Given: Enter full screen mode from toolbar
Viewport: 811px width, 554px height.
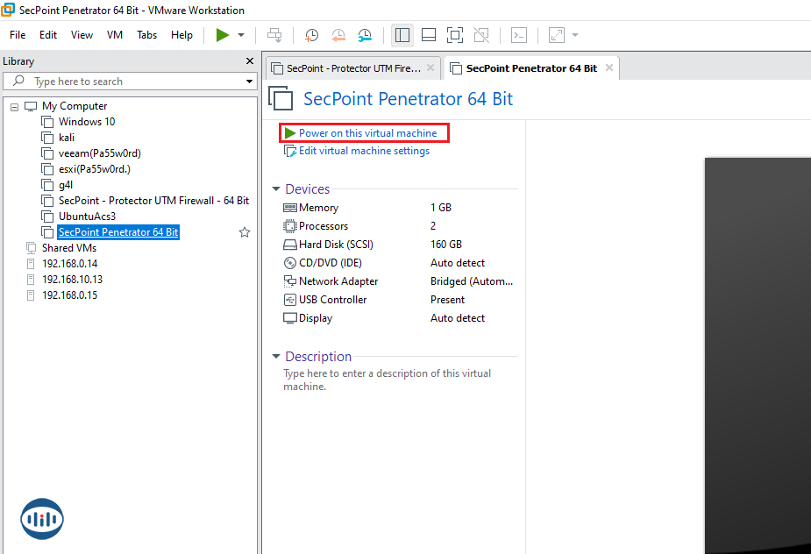Looking at the screenshot, I should 454,35.
